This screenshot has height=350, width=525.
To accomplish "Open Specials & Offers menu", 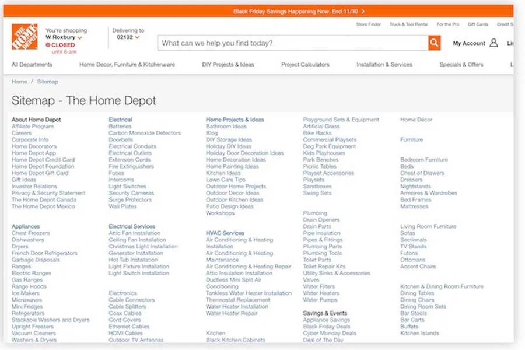I will pyautogui.click(x=461, y=64).
